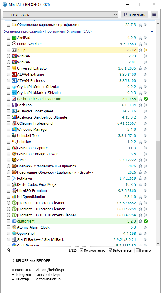Screen dimensions: 161x293
Task: Click the Auslogics BoostSpeed row name
Action: click(35, 111)
